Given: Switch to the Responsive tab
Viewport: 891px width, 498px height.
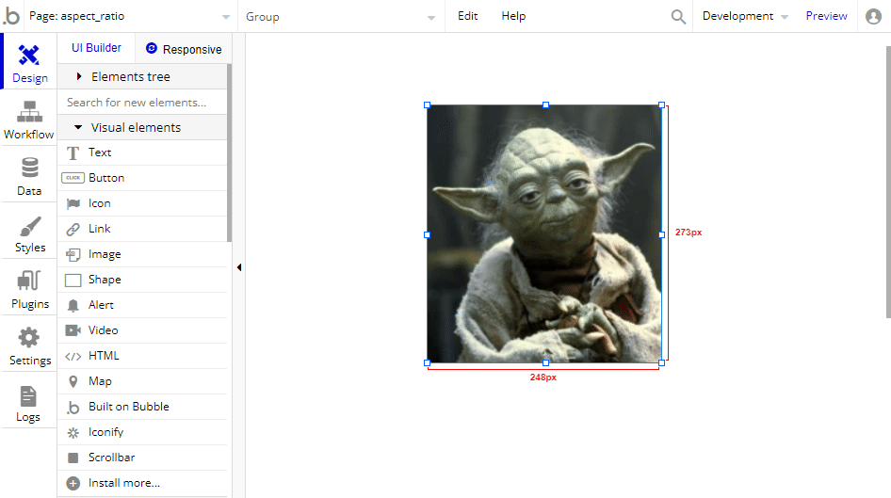Looking at the screenshot, I should click(x=184, y=49).
